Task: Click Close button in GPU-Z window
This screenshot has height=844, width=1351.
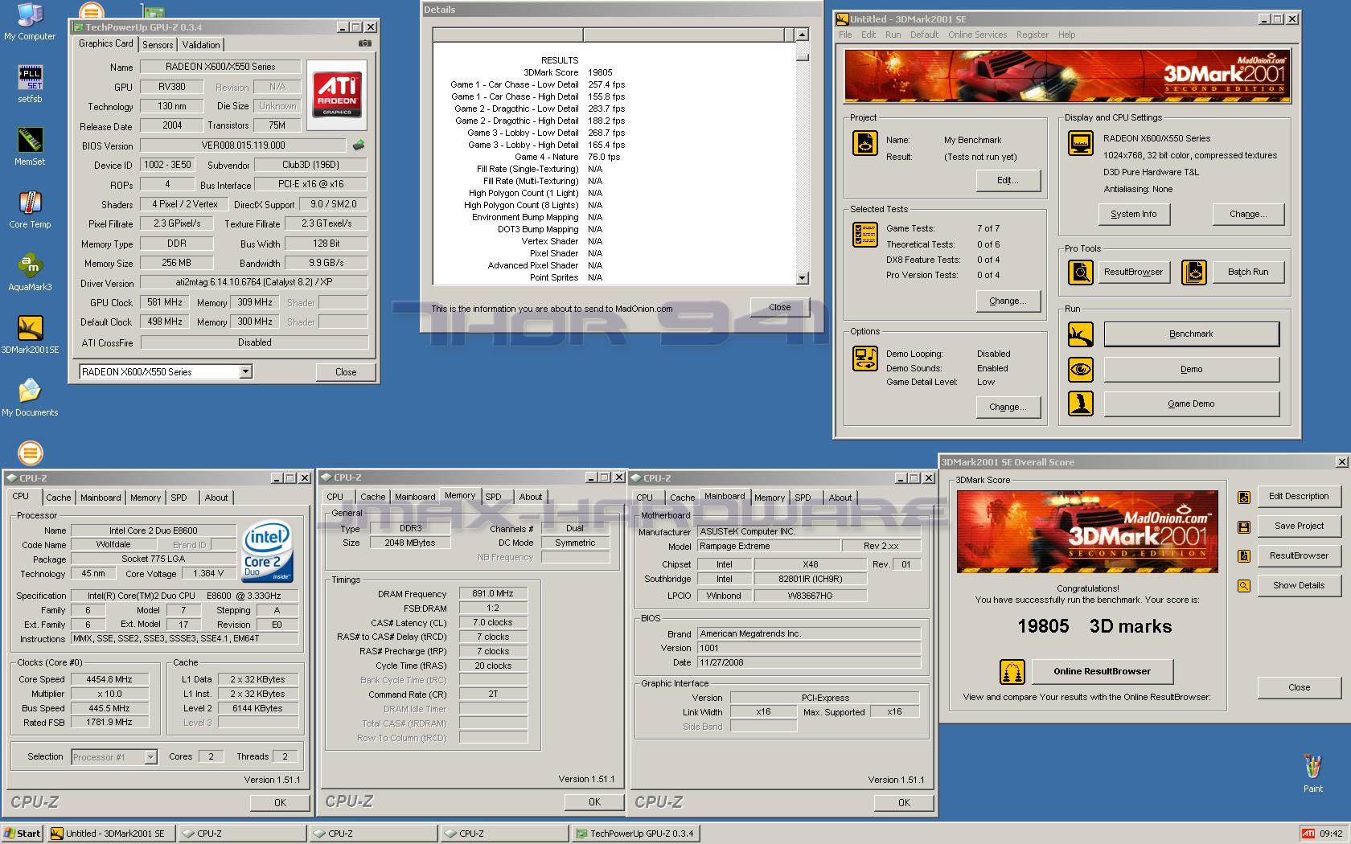Action: coord(346,371)
